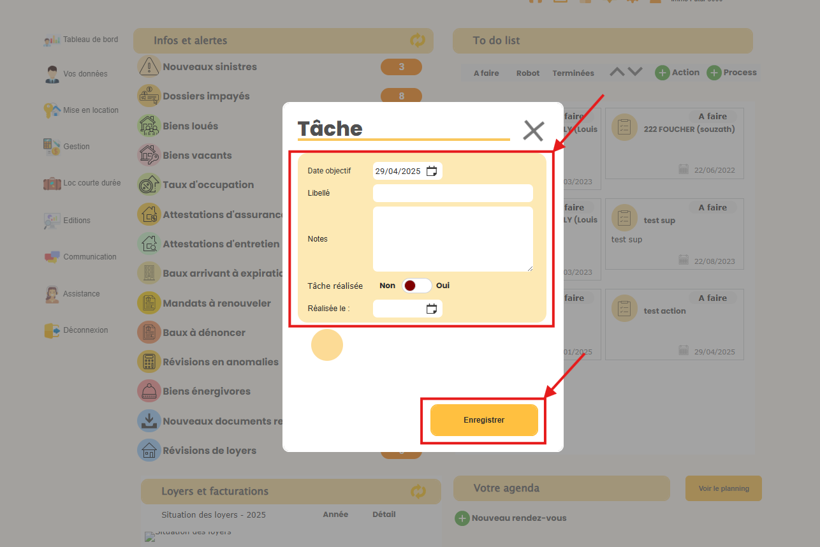The width and height of the screenshot is (820, 547).
Task: Switch to the Robot tab
Action: pyautogui.click(x=528, y=73)
